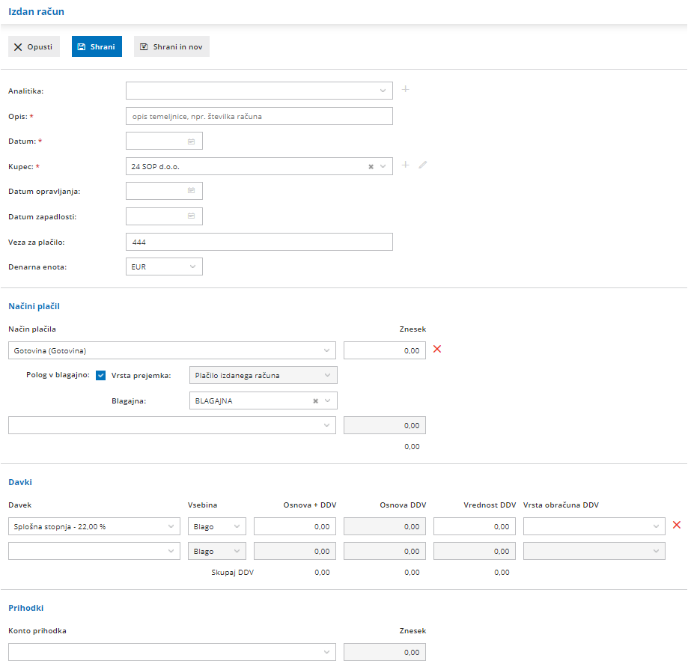This screenshot has height=664, width=688.
Task: Expand the Kupec dropdown arrow
Action: coord(383,167)
